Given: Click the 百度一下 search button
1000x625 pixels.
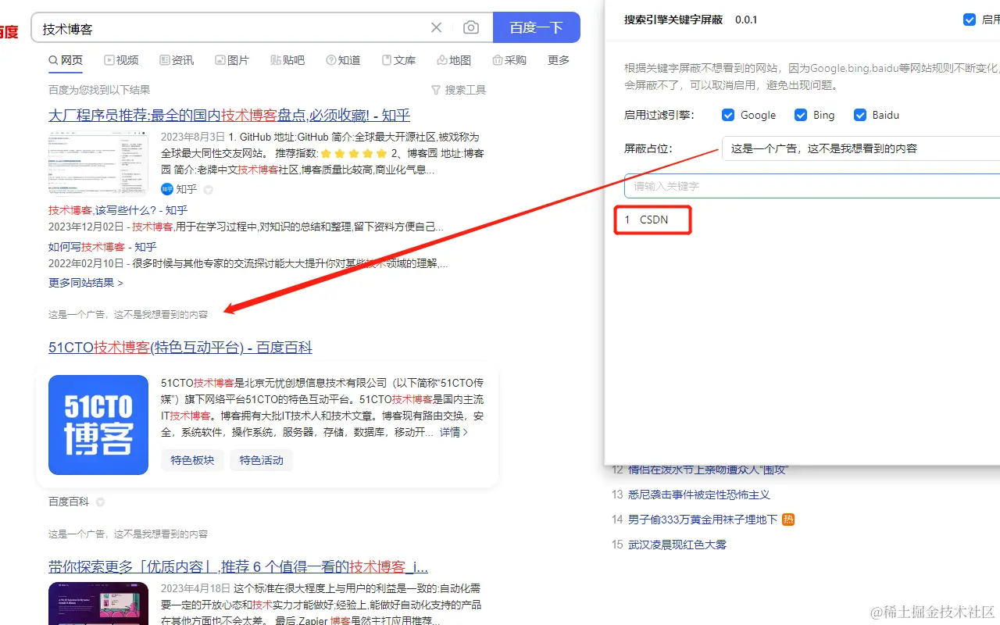Looking at the screenshot, I should [x=537, y=27].
